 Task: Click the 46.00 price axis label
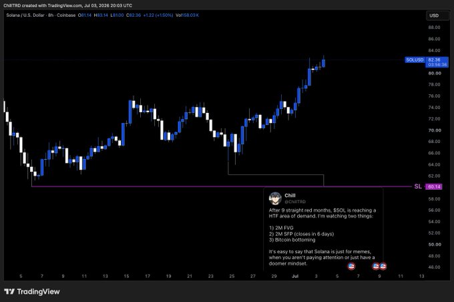click(x=435, y=267)
